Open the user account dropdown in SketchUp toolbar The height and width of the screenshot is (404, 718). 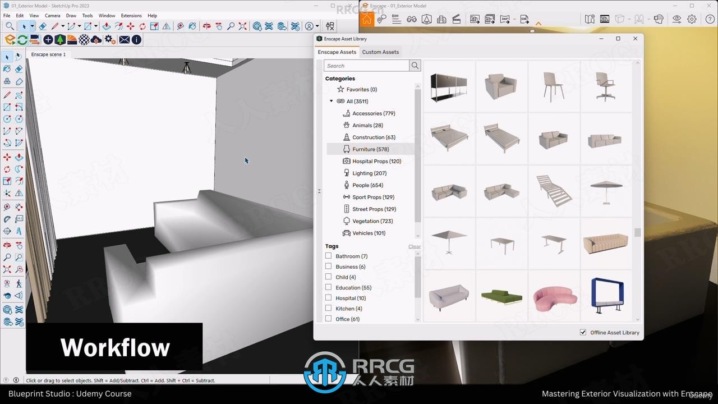click(317, 26)
